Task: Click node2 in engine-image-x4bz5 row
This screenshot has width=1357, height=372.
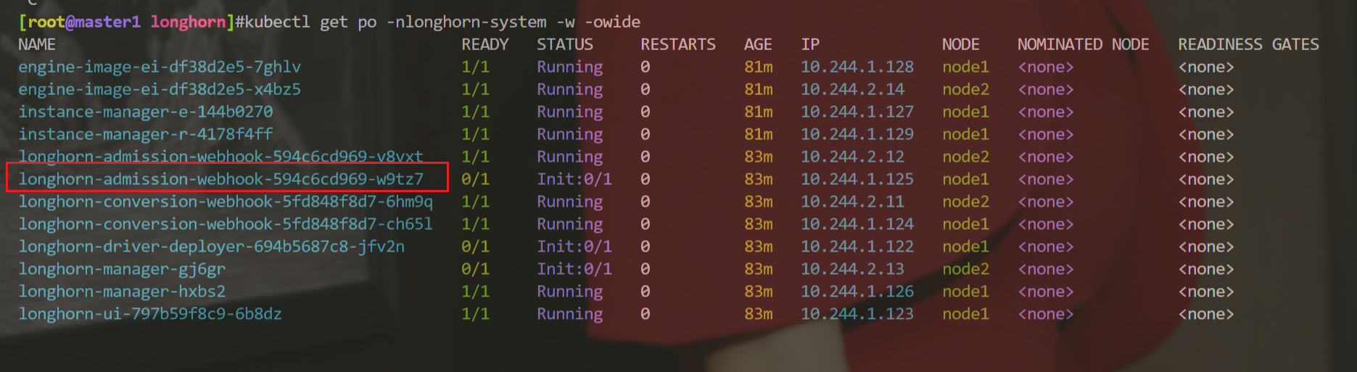Action: pyautogui.click(x=965, y=90)
